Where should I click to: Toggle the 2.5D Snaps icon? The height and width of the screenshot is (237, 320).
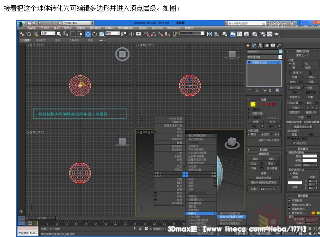147,34
